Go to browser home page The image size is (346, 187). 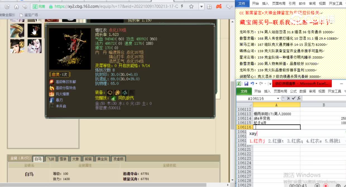click(x=16, y=6)
